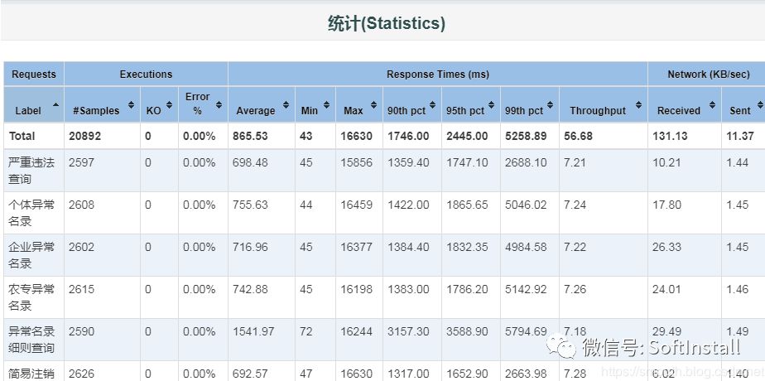Click the #Samples column sort arrows
This screenshot has height=381, width=765.
pyautogui.click(x=131, y=105)
